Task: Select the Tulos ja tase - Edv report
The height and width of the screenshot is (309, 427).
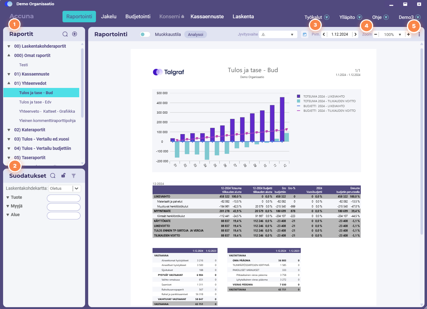Action: (x=35, y=102)
